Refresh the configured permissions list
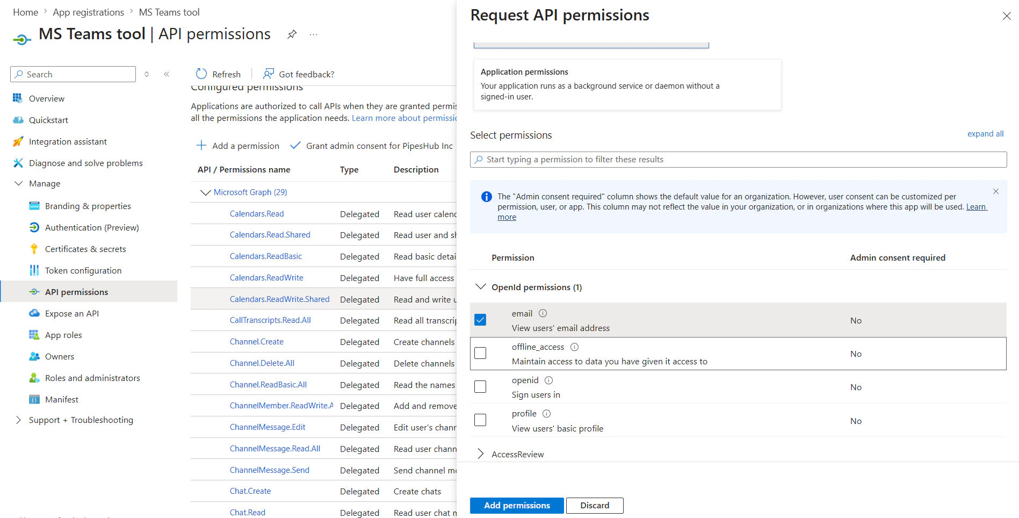 pos(217,74)
